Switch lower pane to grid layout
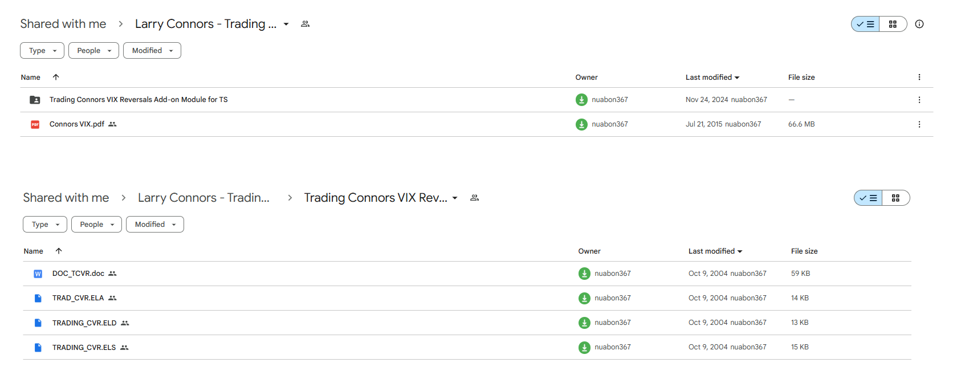961x391 pixels. click(895, 198)
